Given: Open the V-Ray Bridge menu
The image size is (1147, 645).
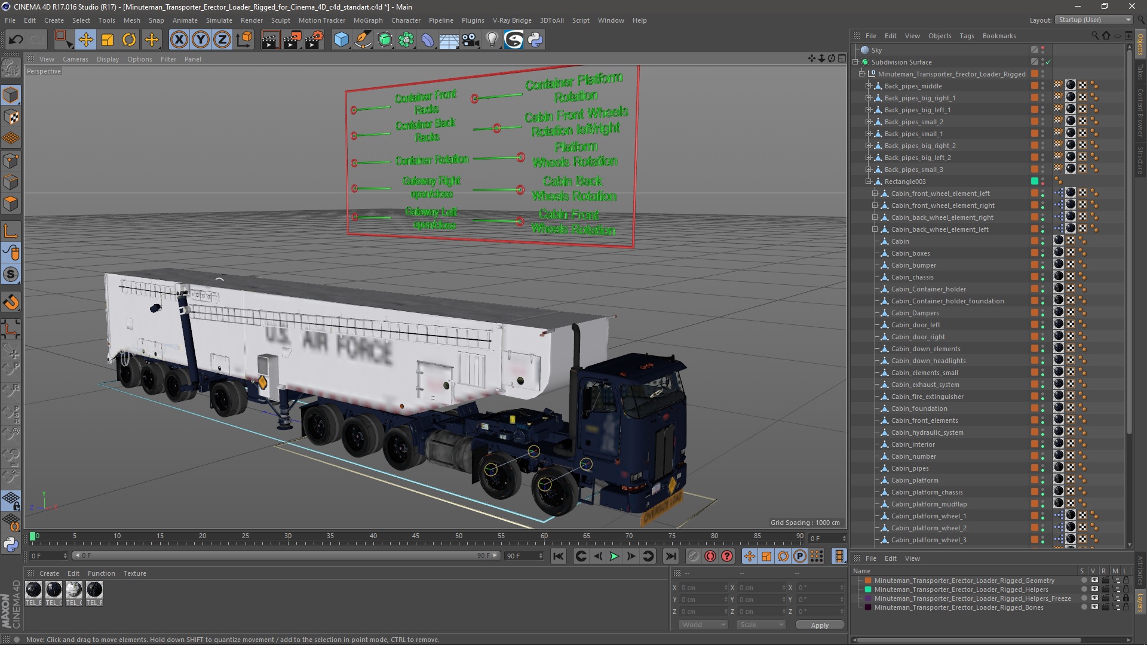Looking at the screenshot, I should click(x=512, y=20).
